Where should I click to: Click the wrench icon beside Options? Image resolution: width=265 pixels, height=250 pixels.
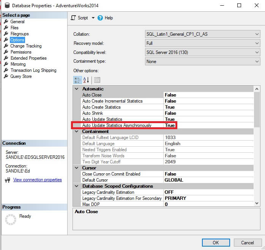[x=6, y=40]
